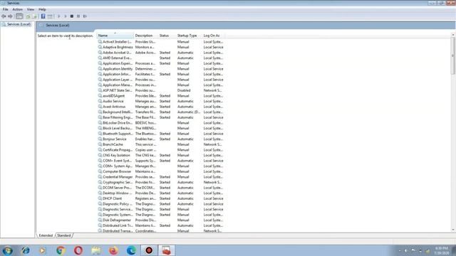The width and height of the screenshot is (456, 256).
Task: Click the Export List toolbar icon
Action: (35, 16)
